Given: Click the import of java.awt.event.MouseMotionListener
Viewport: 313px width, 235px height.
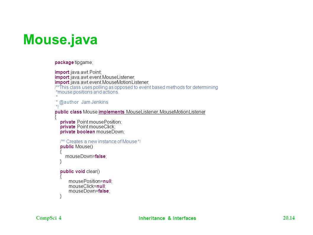Looking at the screenshot, I should 102,82.
